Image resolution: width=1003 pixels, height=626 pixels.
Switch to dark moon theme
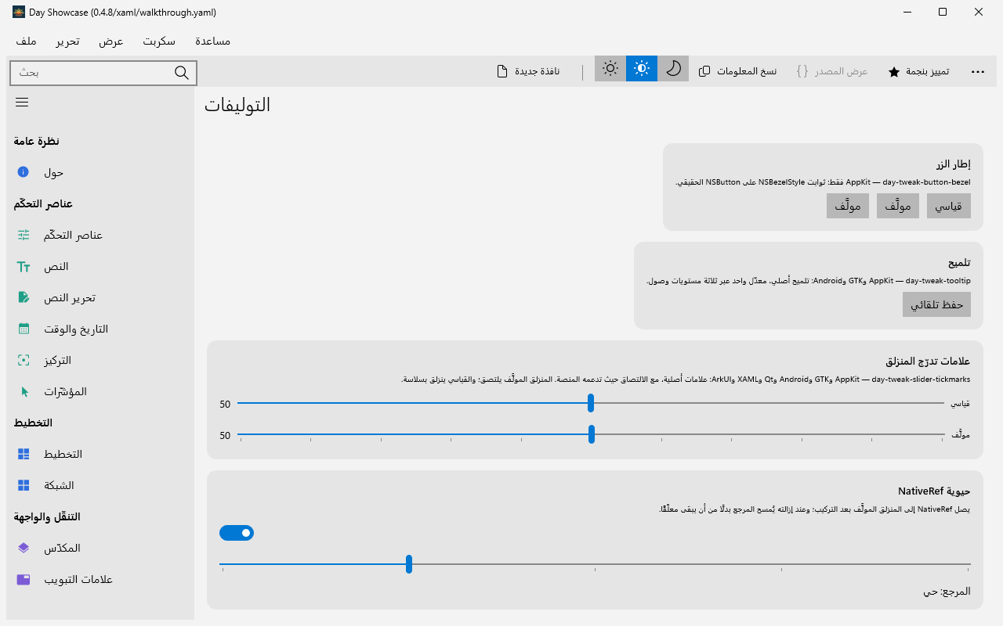click(x=673, y=69)
